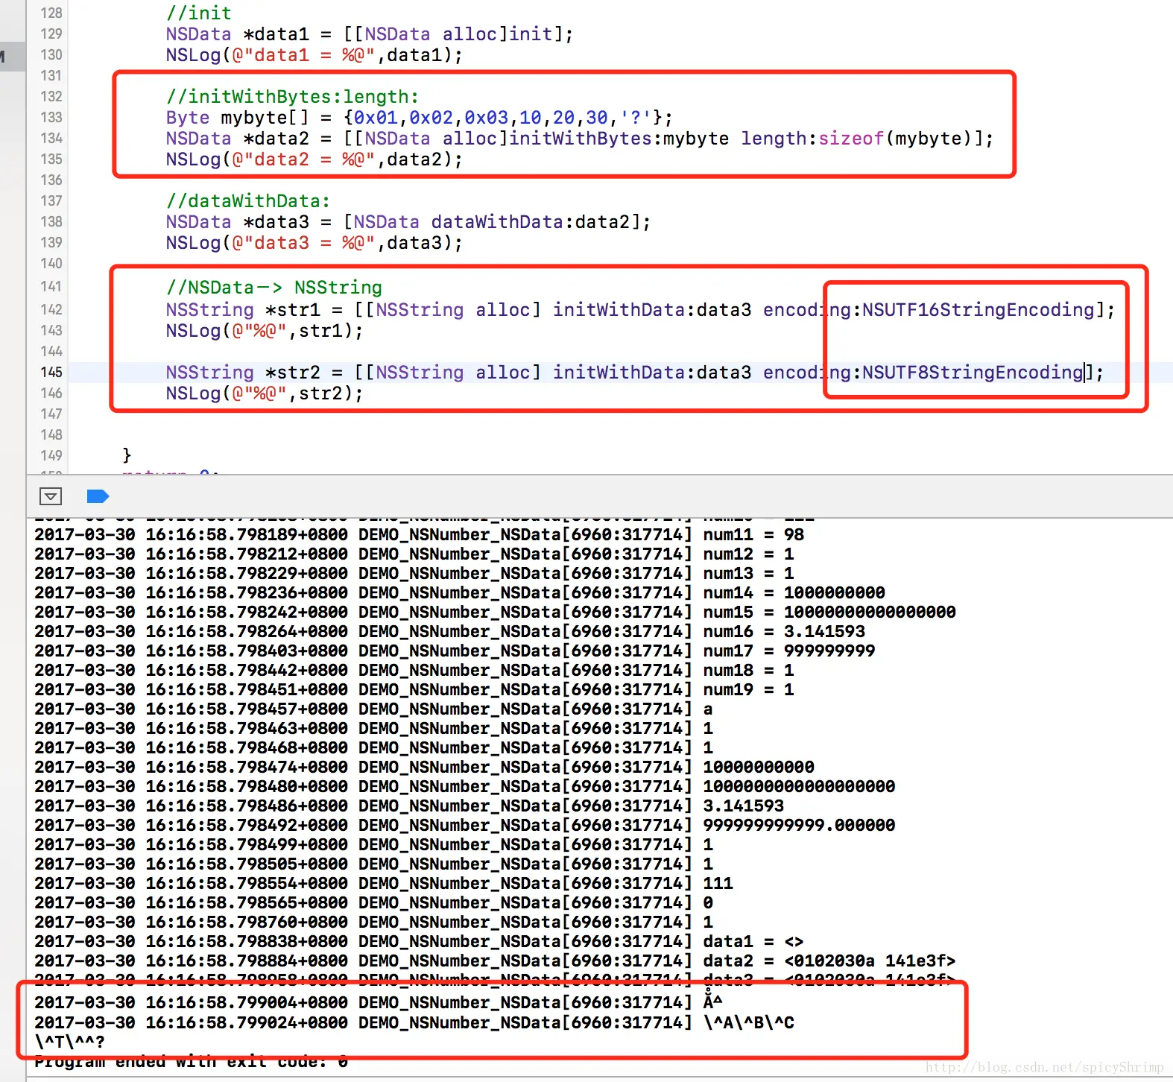Select the NSData *data1 alloc init line

[x=370, y=34]
